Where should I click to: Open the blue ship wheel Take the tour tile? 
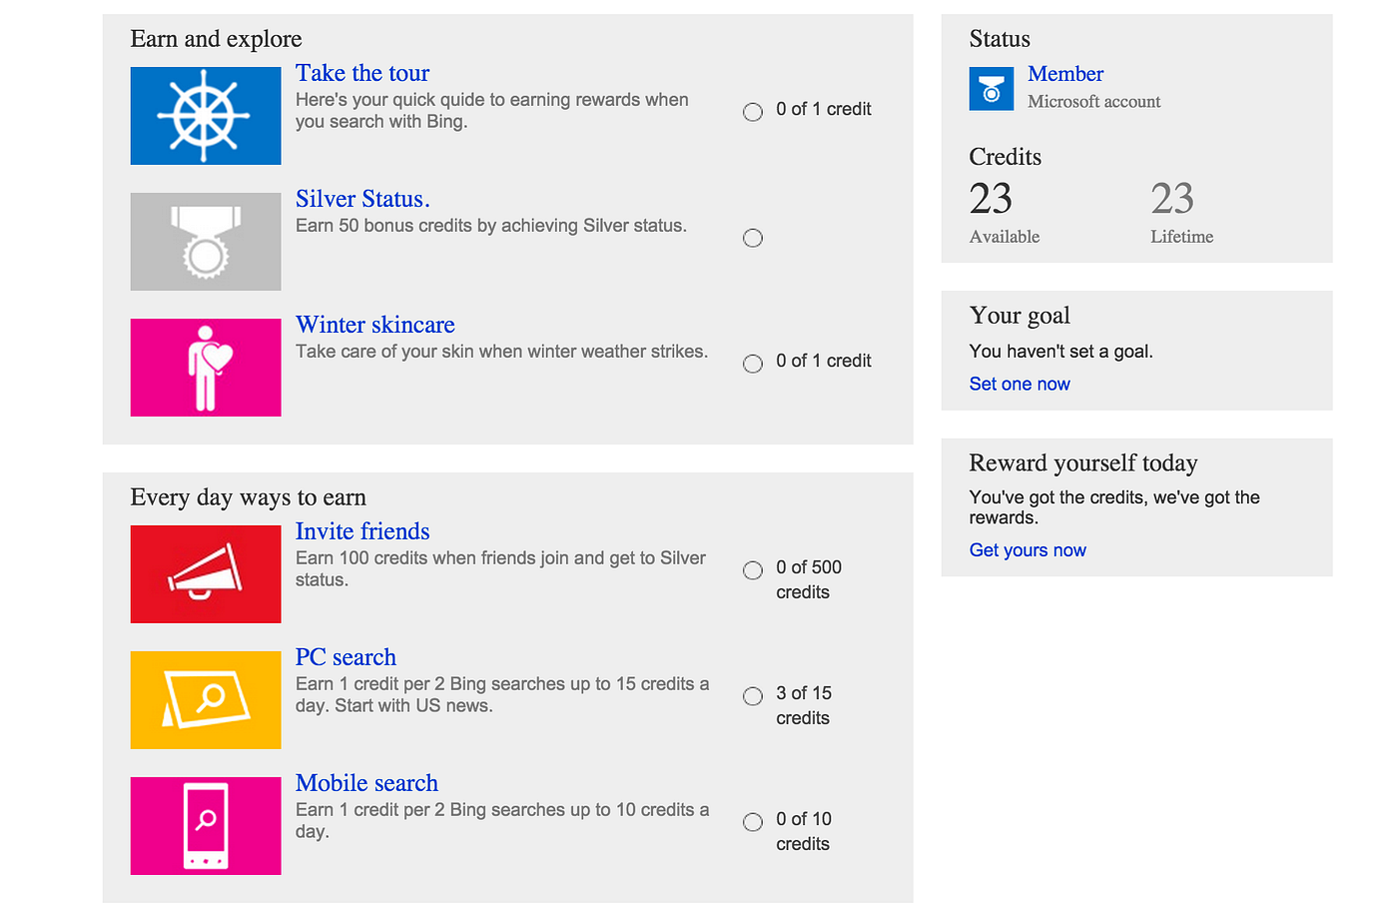tap(206, 116)
